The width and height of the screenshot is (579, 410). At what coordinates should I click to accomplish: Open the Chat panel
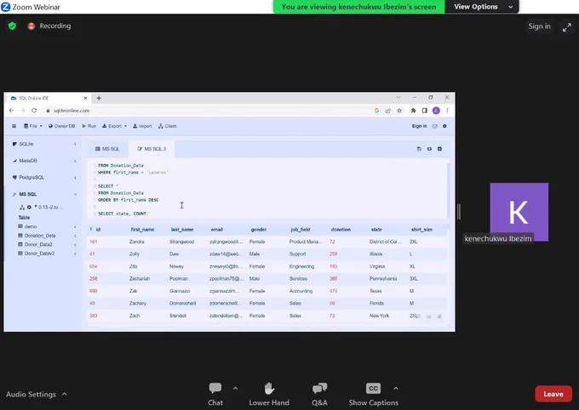click(x=215, y=394)
